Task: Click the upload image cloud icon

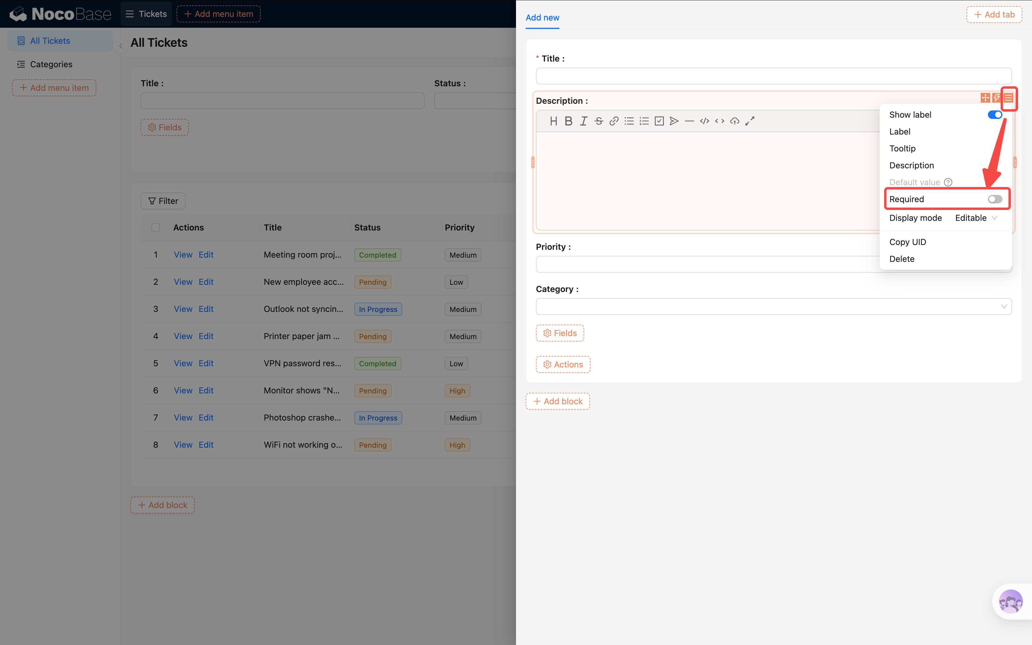Action: [x=735, y=121]
